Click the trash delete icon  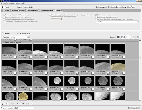138,37
